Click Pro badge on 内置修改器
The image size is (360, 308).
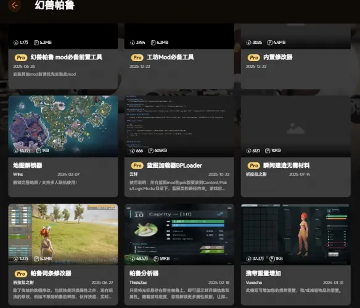(254, 57)
